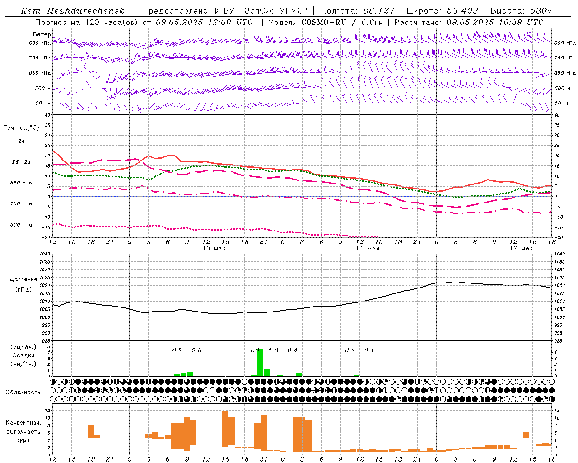Click the '0.7' precipitation amount
Screen dimensions: 578x463
(177, 350)
